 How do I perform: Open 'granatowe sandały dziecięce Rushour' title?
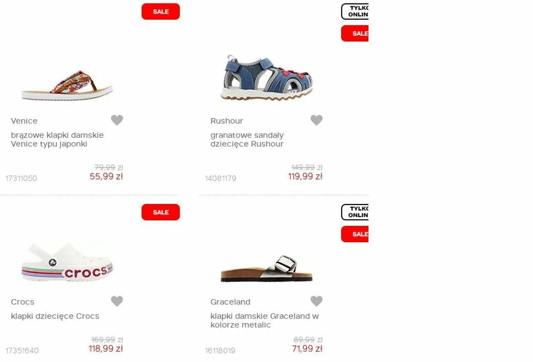tap(247, 139)
